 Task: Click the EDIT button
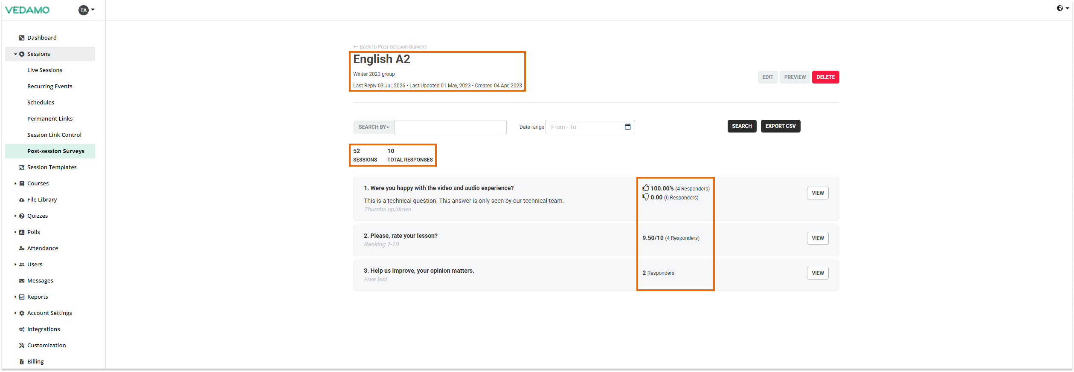pyautogui.click(x=768, y=77)
